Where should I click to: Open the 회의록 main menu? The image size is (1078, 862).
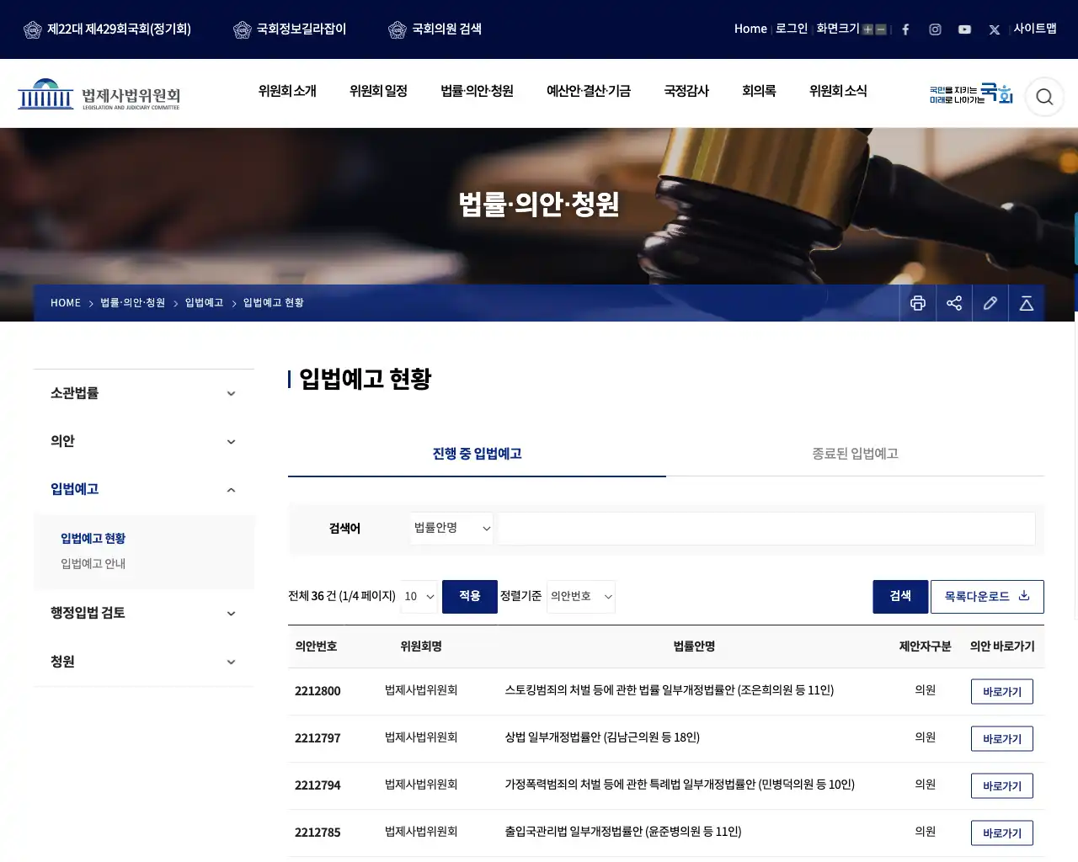[759, 91]
